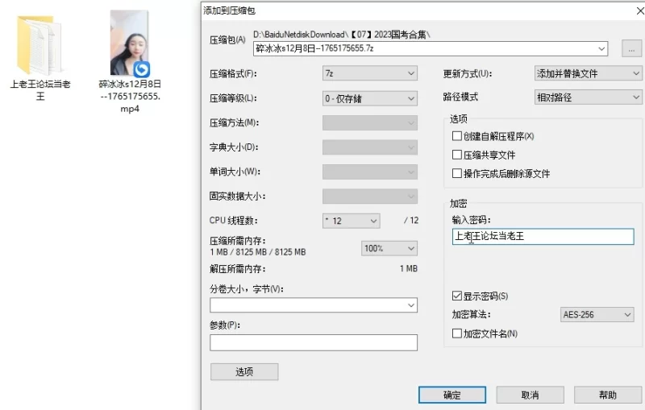The image size is (645, 410).
Task: Enable 创建自解压程序 checkbox
Action: 456,136
